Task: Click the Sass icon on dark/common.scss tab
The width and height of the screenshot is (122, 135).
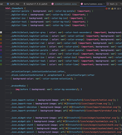Action: pyautogui.click(x=82, y=4)
